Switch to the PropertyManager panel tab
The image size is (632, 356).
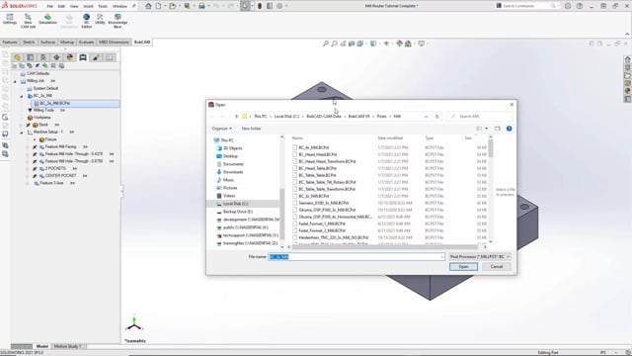coord(31,57)
